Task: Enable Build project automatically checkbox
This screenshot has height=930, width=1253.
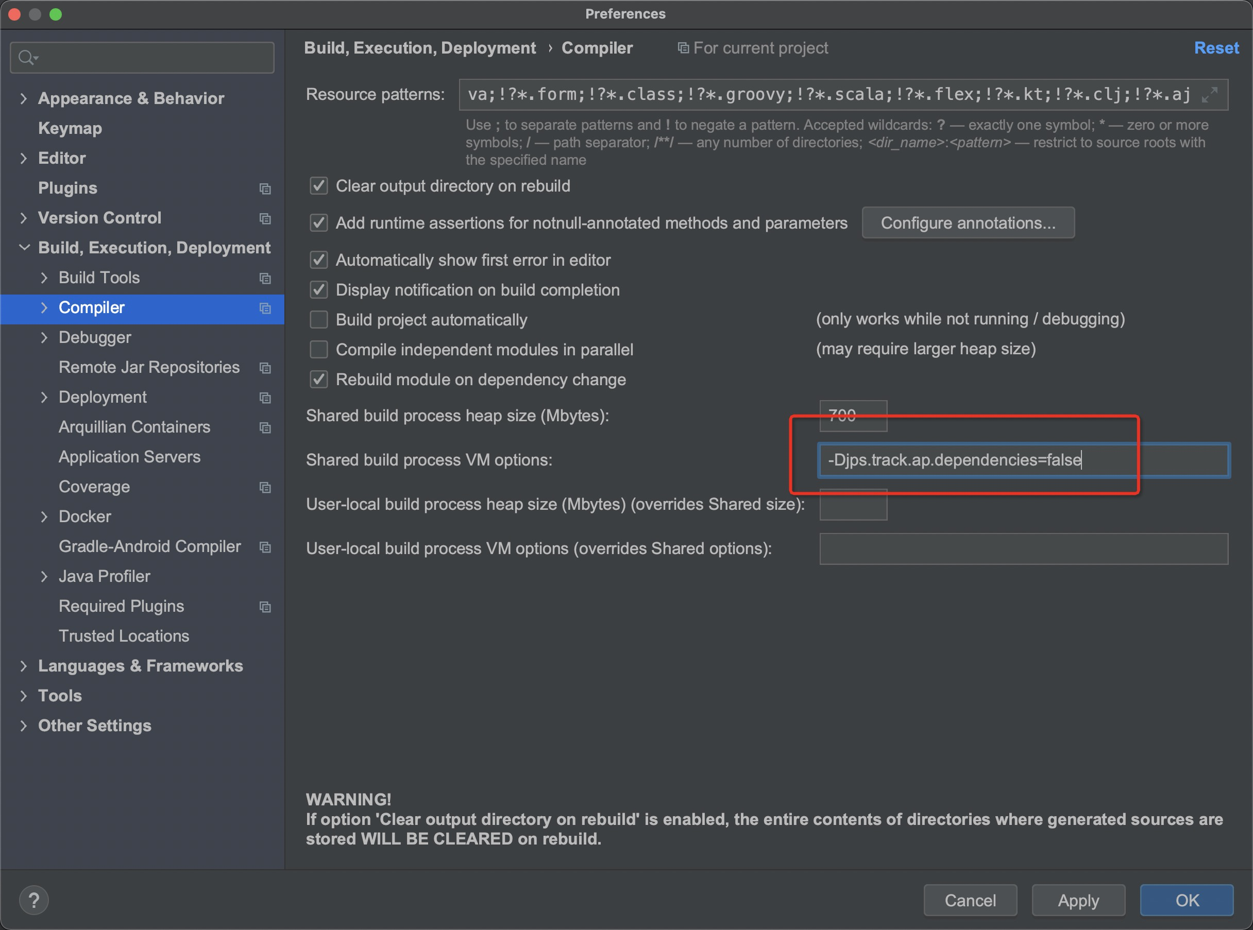Action: [x=319, y=320]
